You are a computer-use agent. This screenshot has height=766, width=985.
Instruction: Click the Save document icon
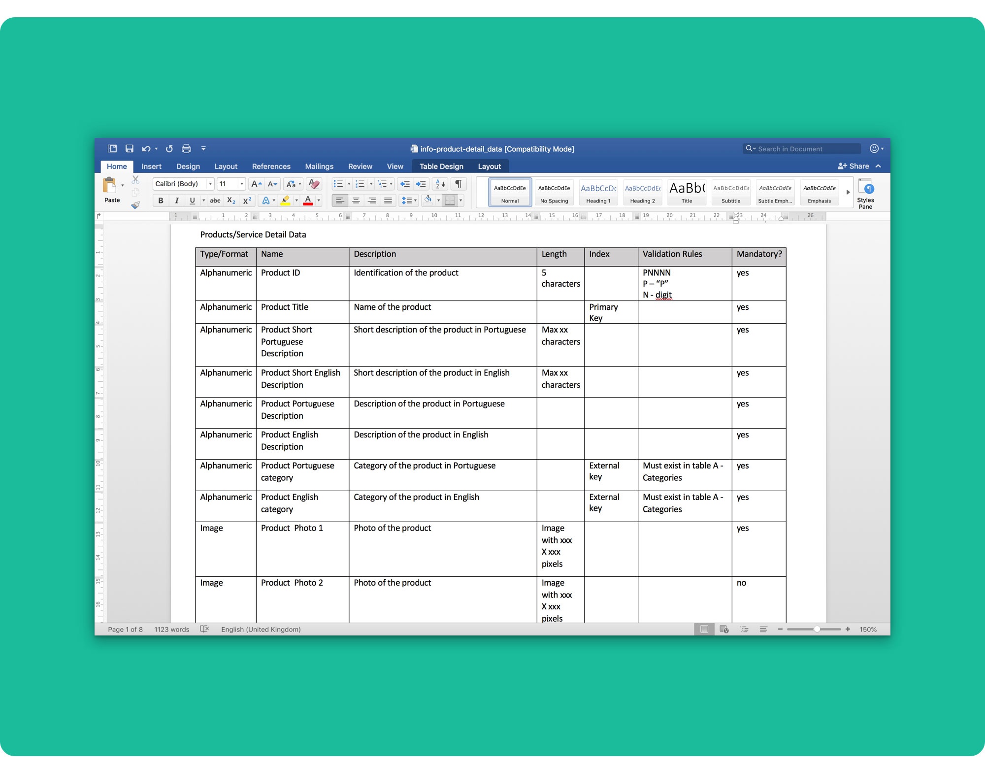point(130,149)
